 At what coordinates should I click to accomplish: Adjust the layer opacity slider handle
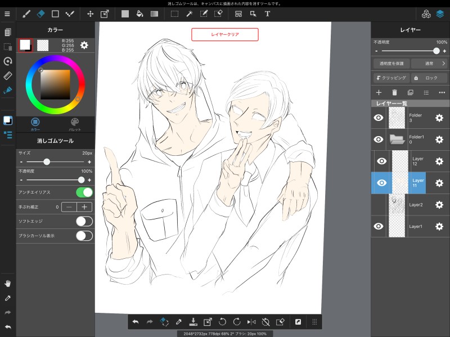(436, 51)
